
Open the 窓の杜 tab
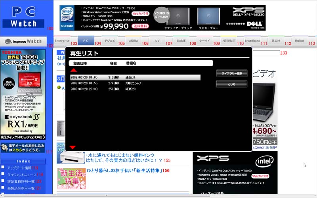[x=276, y=41]
